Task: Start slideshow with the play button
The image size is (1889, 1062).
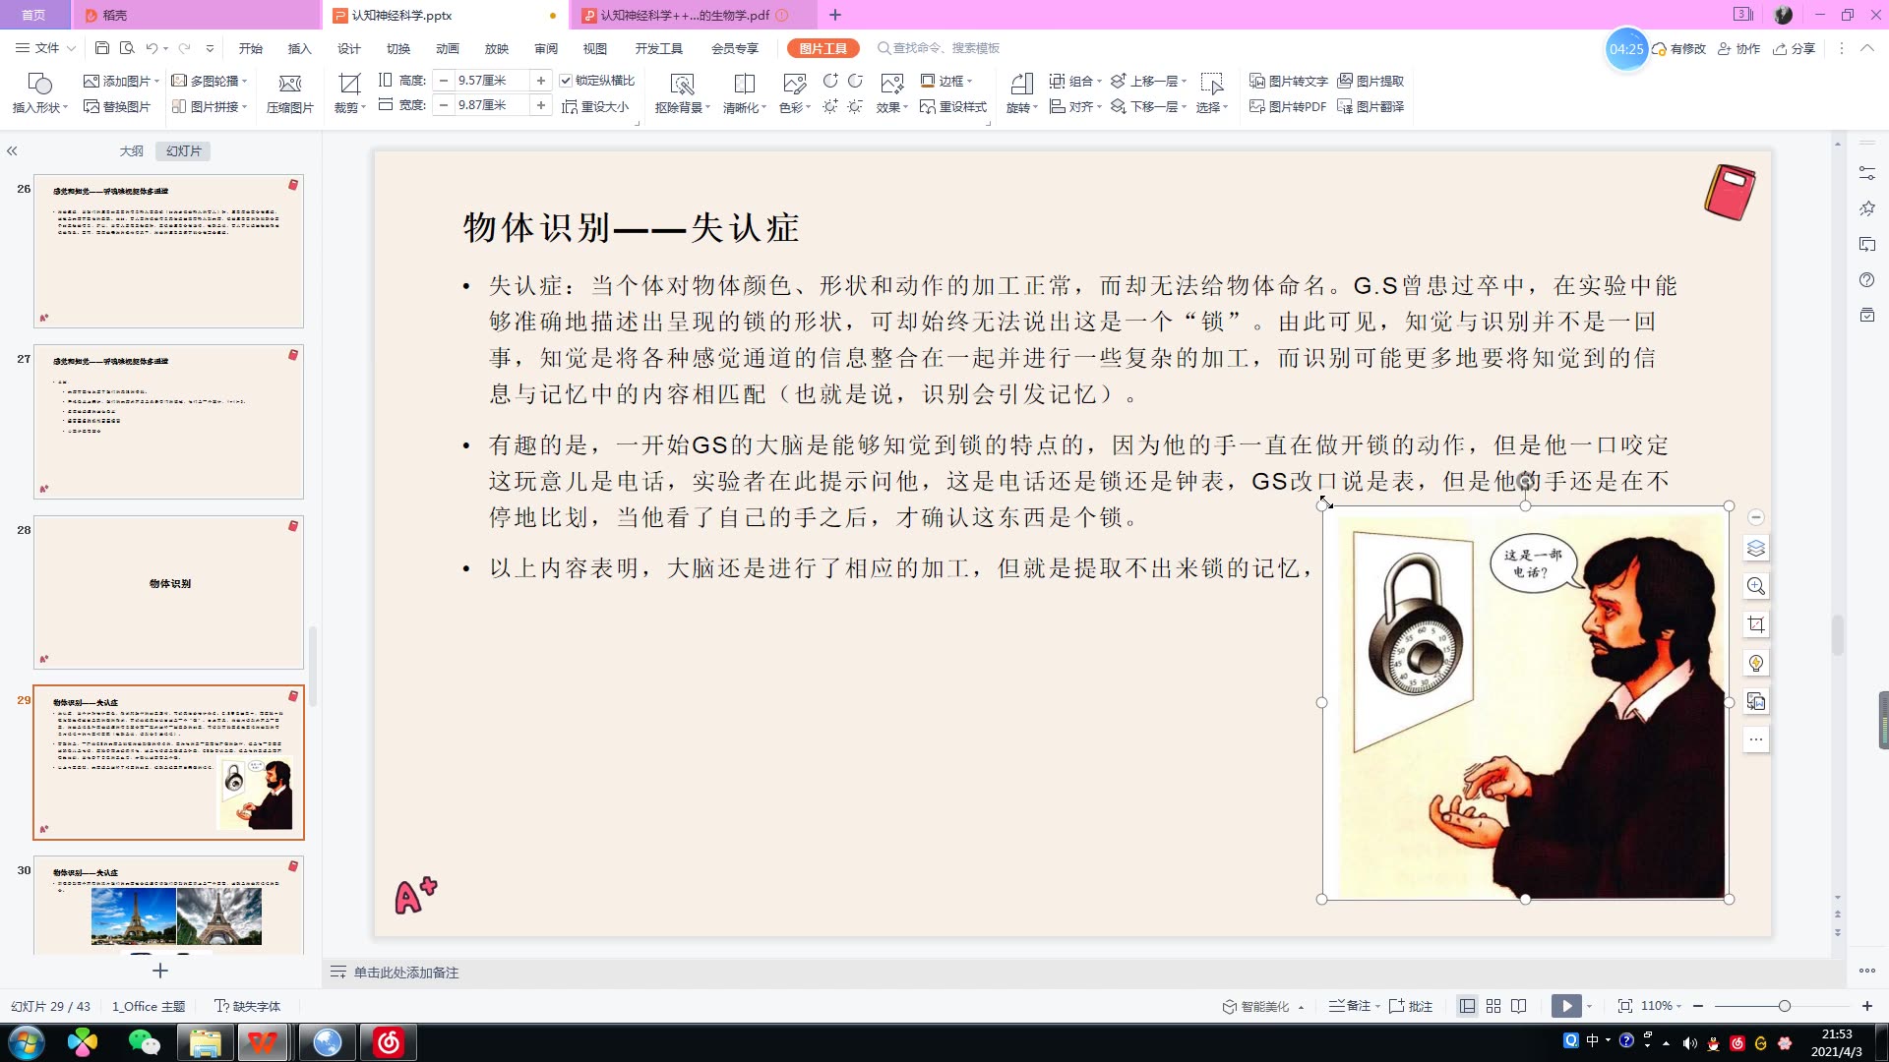Action: pyautogui.click(x=1566, y=1006)
